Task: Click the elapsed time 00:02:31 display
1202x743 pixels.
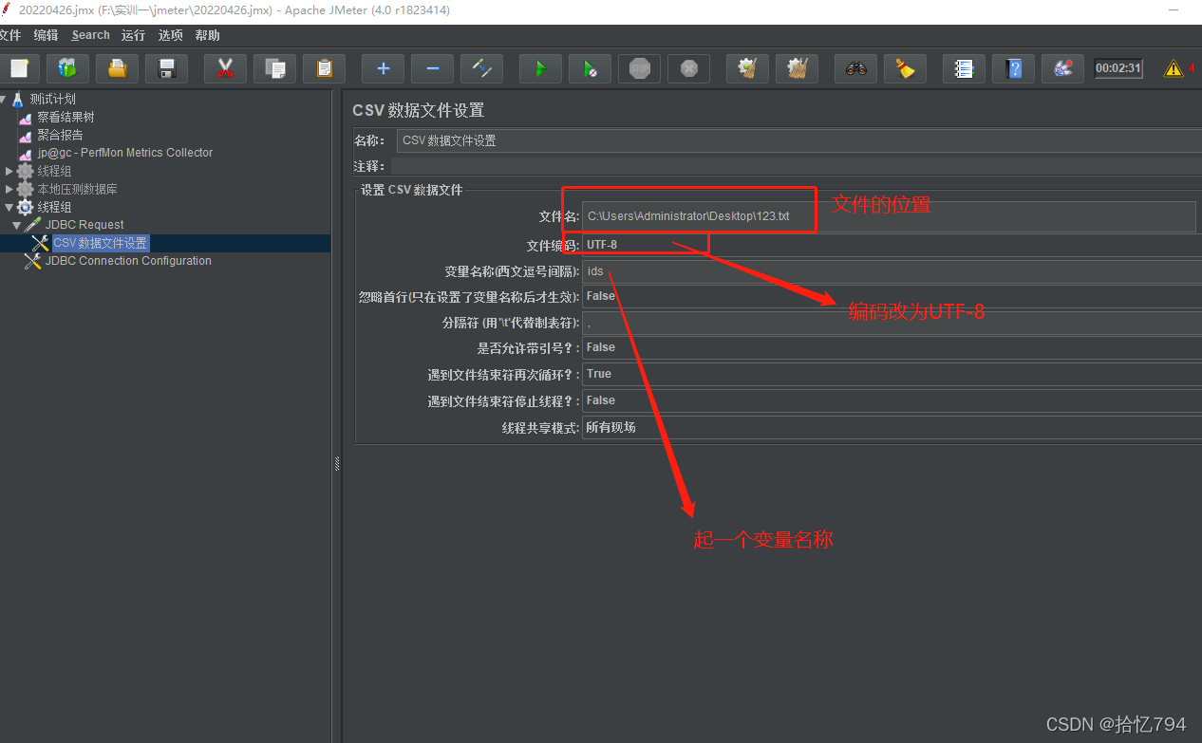Action: pos(1118,68)
